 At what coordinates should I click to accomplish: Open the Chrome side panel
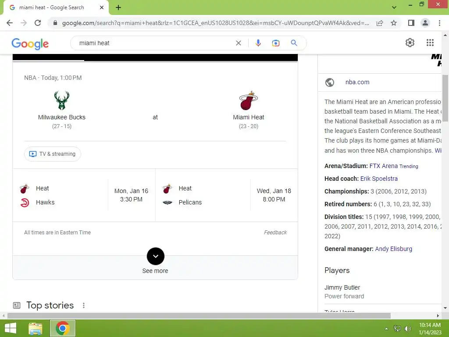411,23
